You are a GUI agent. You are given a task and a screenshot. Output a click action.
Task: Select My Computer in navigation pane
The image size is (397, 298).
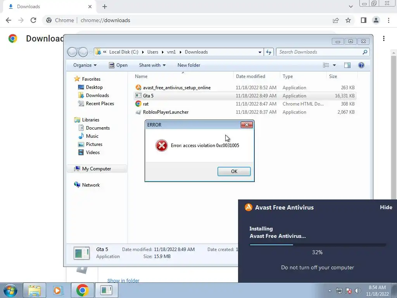click(97, 169)
